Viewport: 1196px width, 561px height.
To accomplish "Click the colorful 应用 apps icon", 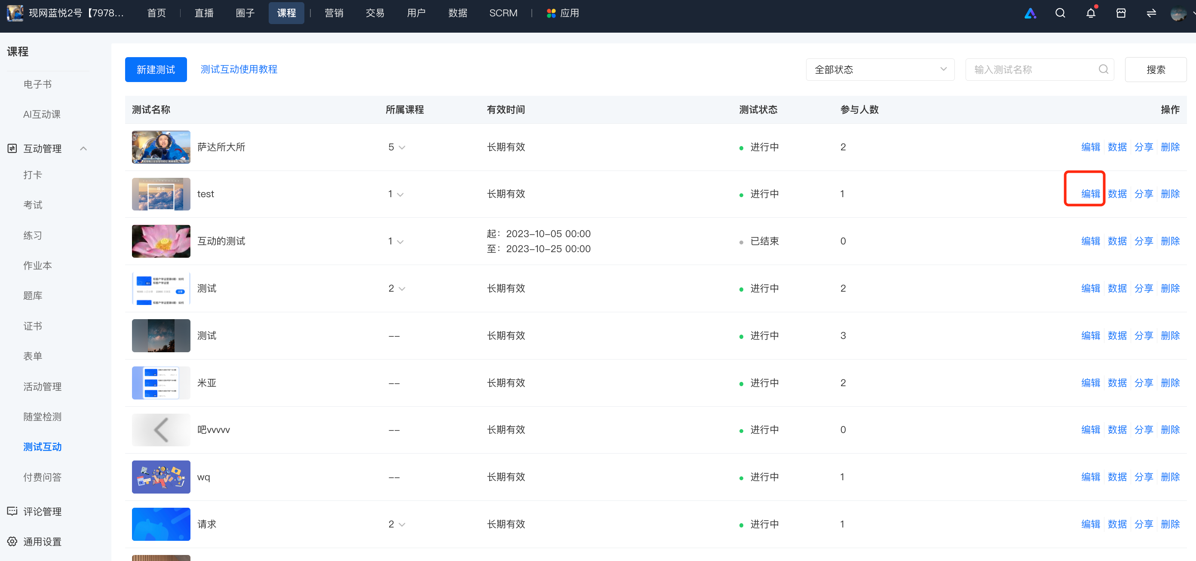I will tap(551, 13).
